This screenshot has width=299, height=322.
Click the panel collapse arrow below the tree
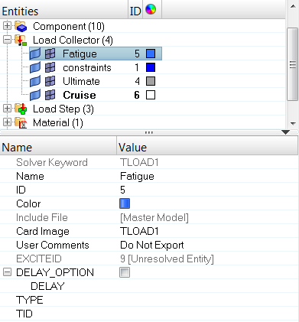(285, 132)
